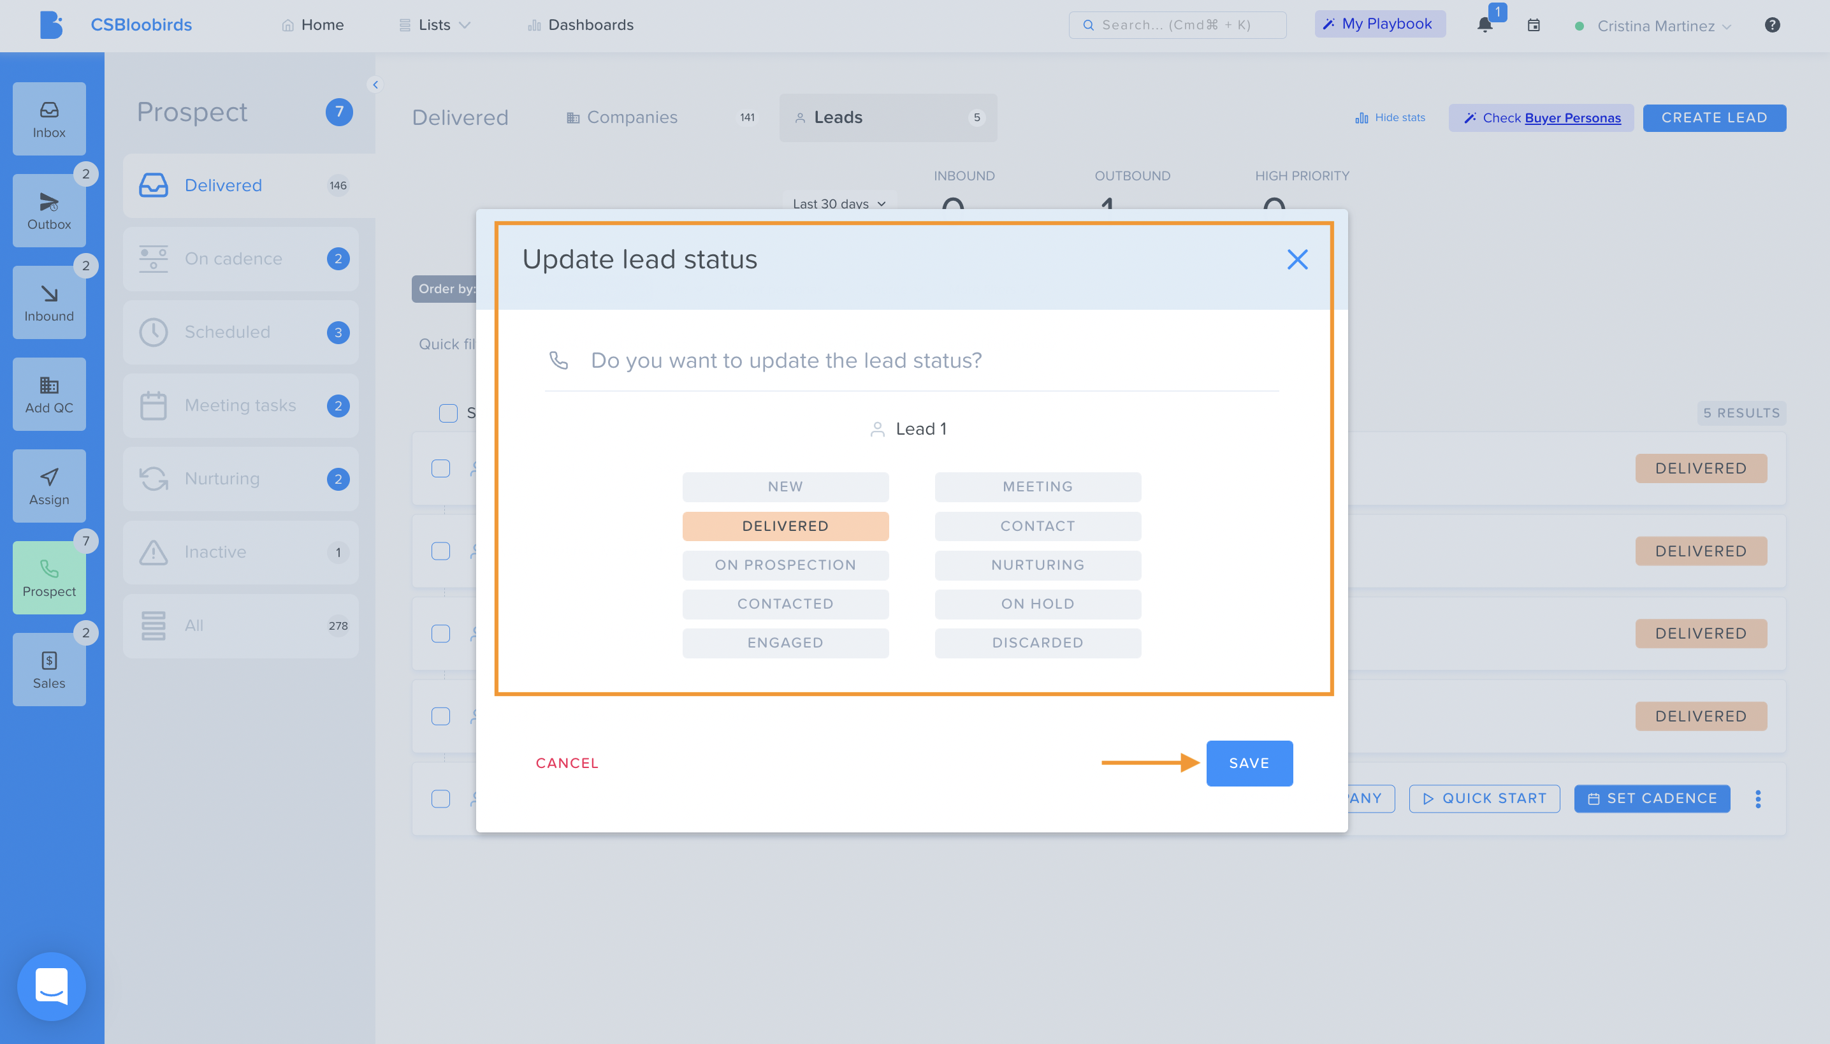This screenshot has height=1044, width=1830.
Task: Select the MEETING status option
Action: tap(1038, 487)
